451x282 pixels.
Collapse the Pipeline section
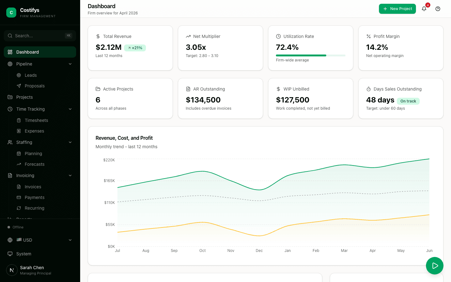tap(70, 64)
